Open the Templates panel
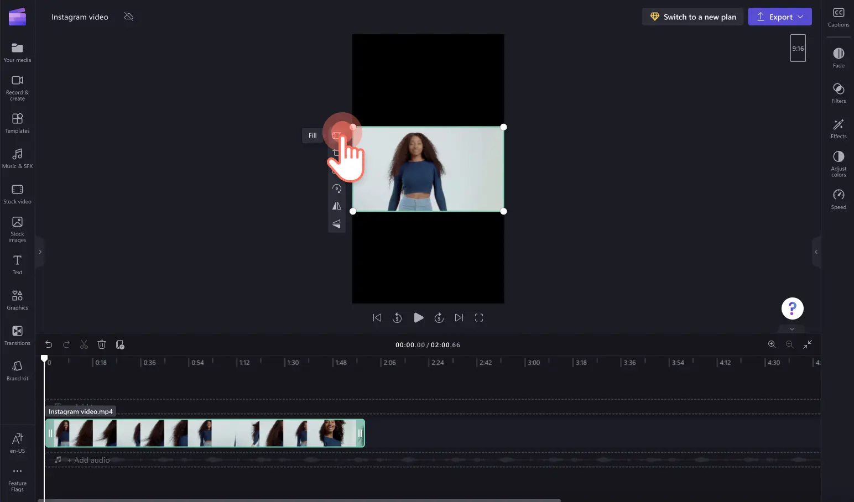The height and width of the screenshot is (502, 854). (x=17, y=123)
